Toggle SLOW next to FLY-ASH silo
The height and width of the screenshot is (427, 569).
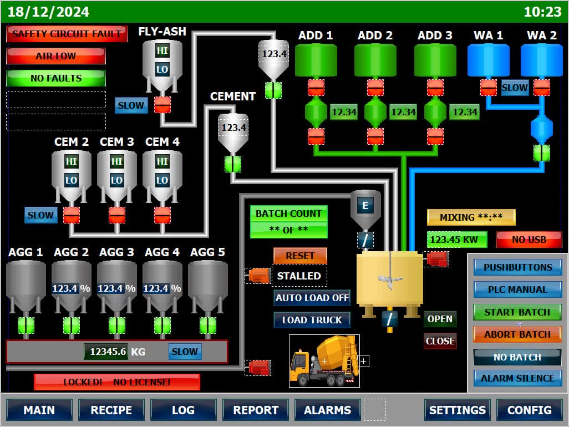[x=131, y=105]
